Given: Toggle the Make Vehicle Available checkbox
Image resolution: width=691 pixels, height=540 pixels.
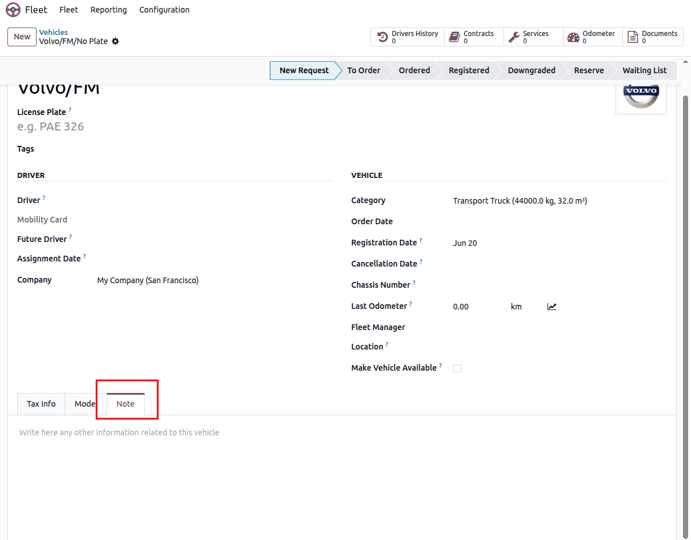Looking at the screenshot, I should point(457,368).
